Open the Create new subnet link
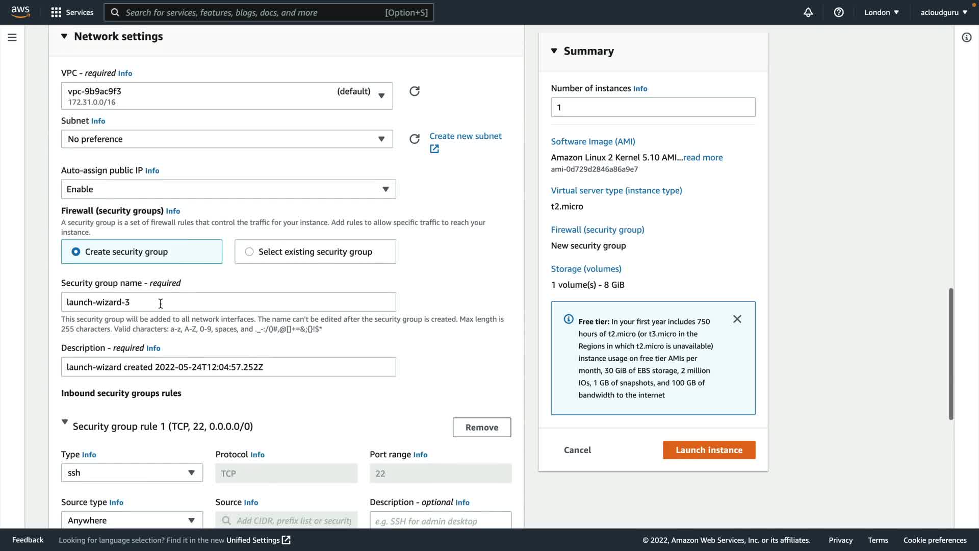Image resolution: width=979 pixels, height=551 pixels. pyautogui.click(x=465, y=136)
